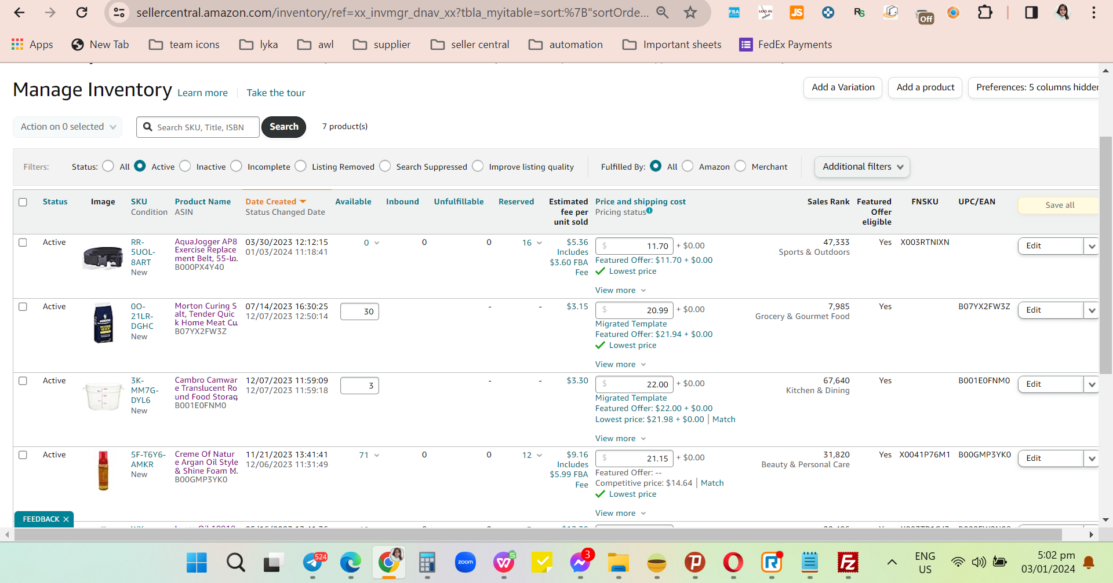
Task: Open Microsoft Edge from the taskbar
Action: [x=351, y=562]
